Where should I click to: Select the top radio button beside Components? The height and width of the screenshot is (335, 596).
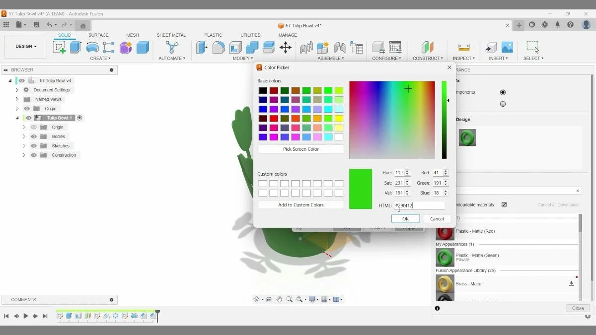click(x=503, y=92)
